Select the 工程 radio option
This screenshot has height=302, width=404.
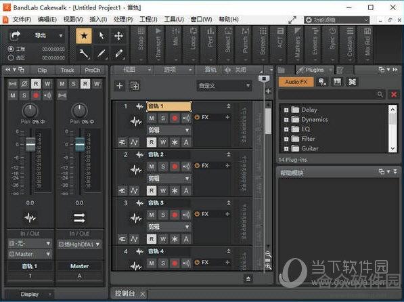coord(11,49)
